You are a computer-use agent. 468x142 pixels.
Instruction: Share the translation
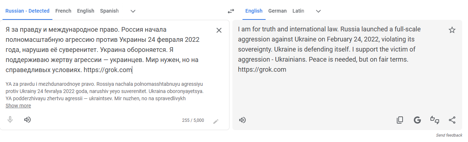(452, 120)
